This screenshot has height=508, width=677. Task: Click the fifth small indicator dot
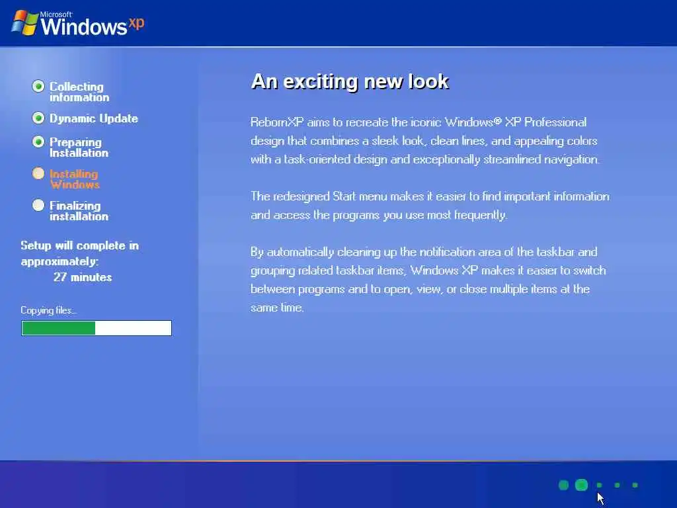pos(635,485)
